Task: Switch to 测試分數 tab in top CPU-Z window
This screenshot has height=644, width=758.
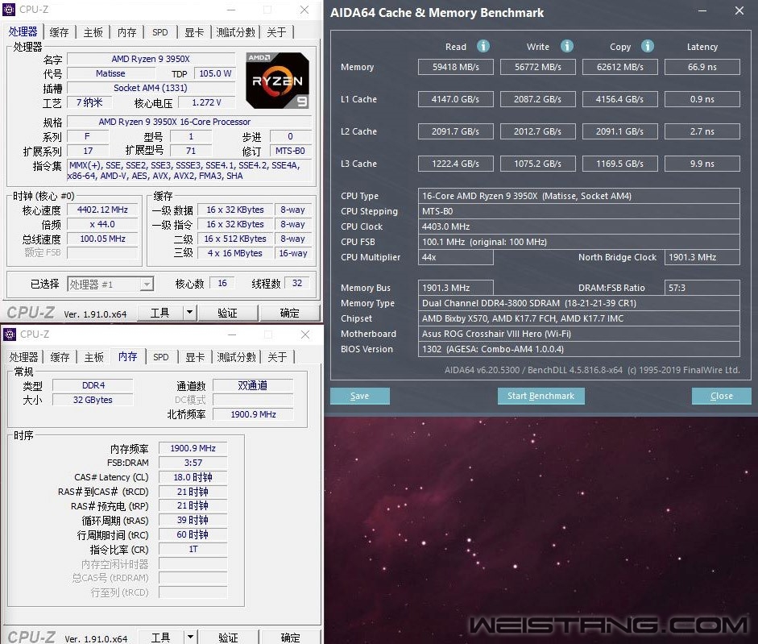Action: 235,32
